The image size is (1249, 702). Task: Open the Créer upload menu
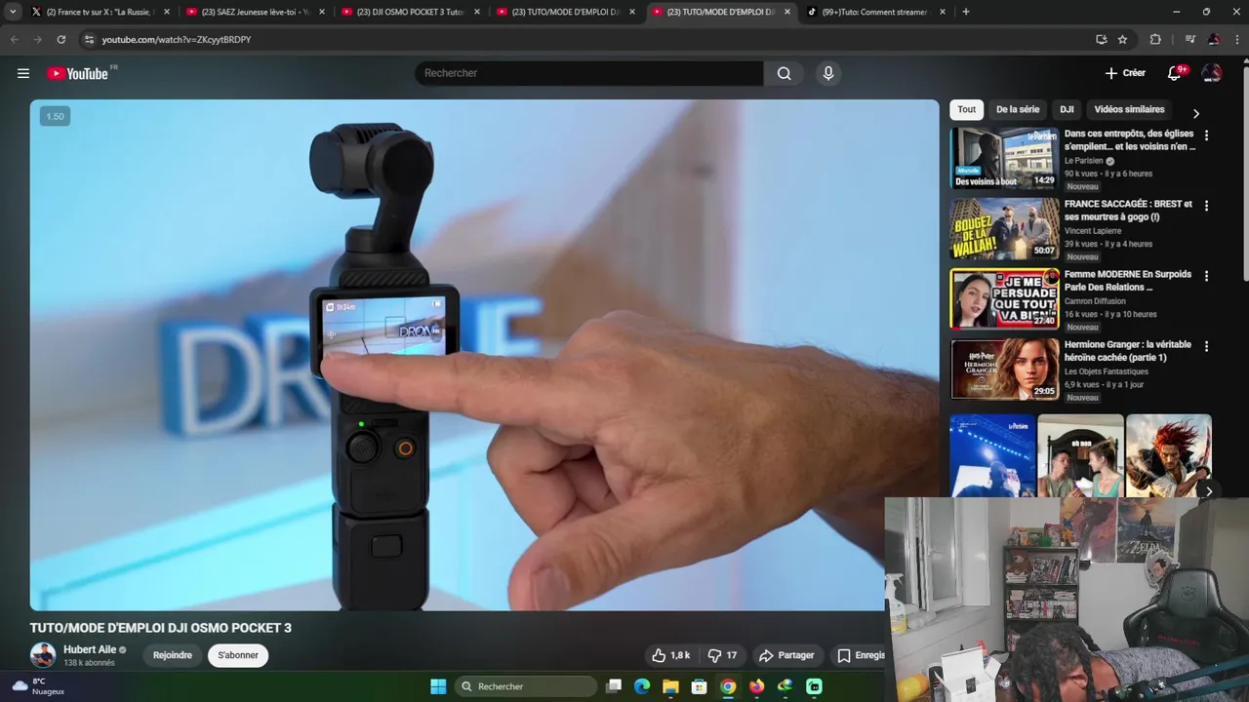point(1125,73)
